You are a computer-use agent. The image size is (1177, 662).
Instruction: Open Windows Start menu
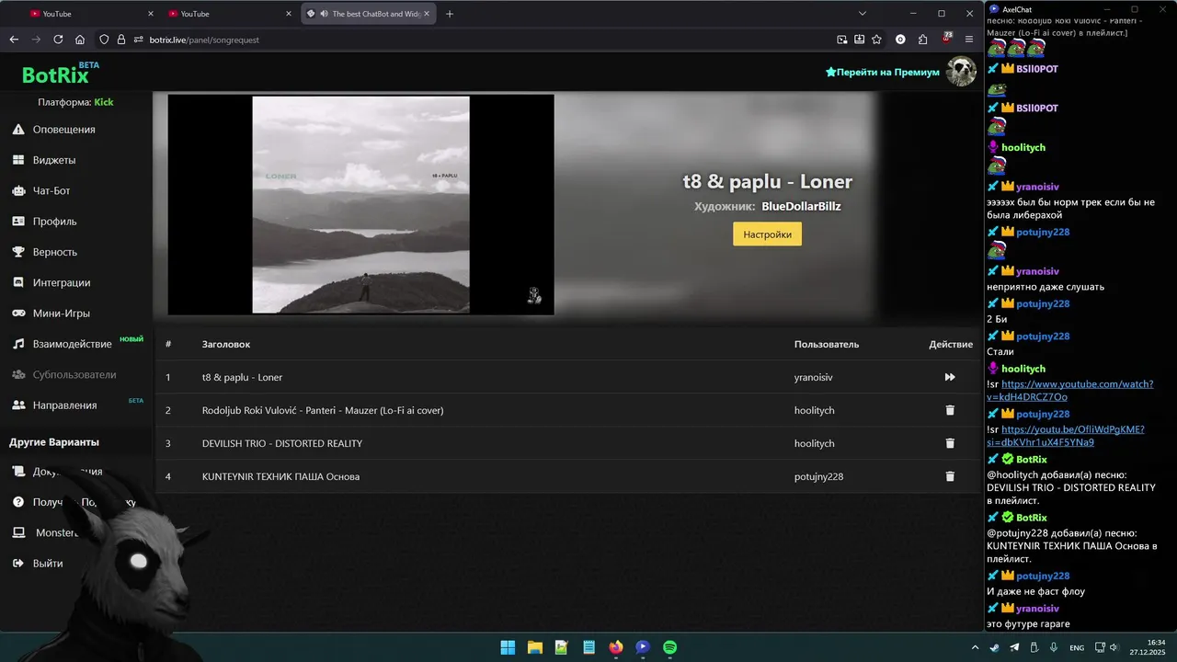508,647
